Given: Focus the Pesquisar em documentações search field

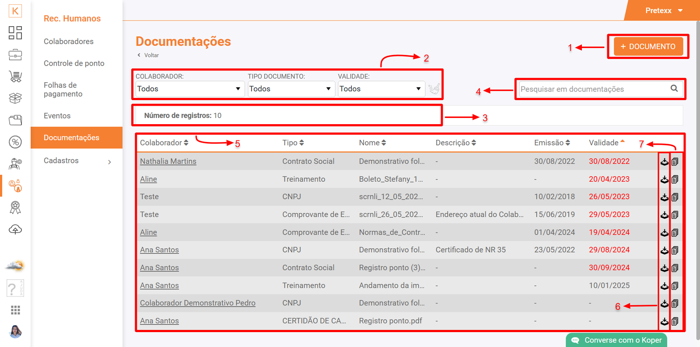Looking at the screenshot, I should tap(593, 89).
